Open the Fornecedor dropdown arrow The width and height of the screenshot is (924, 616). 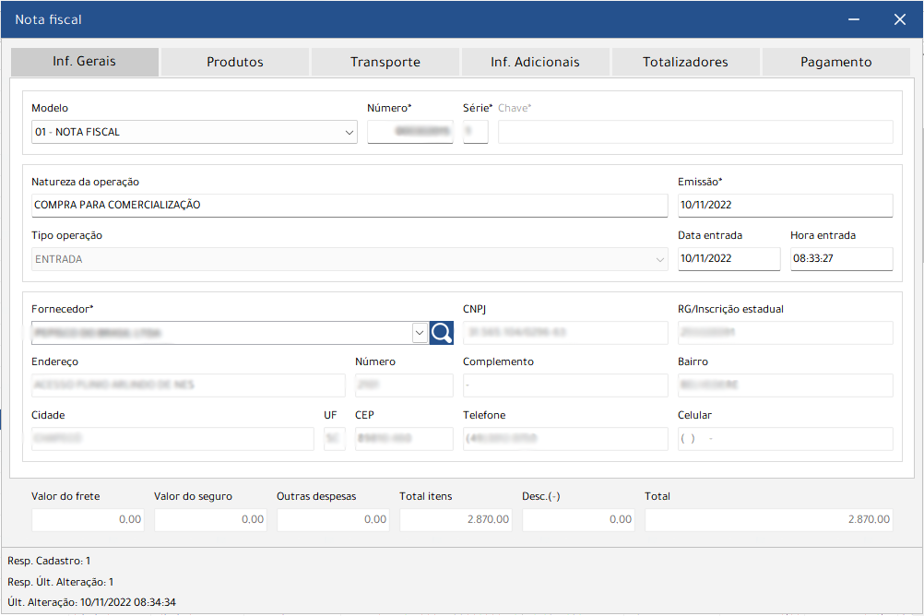420,333
